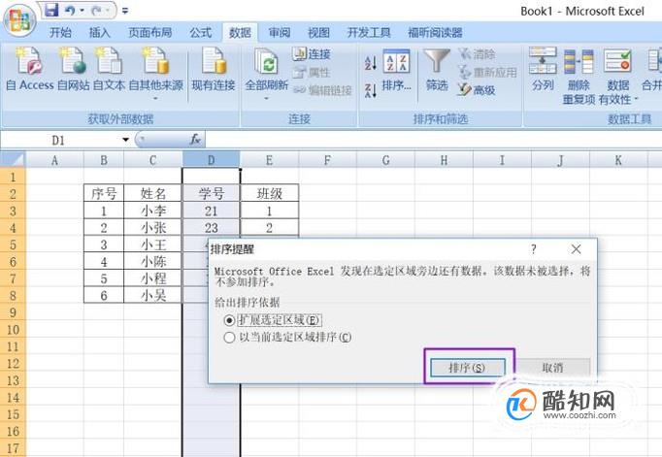The image size is (662, 457).
Task: Click 编辑链接 button
Action: [322, 90]
